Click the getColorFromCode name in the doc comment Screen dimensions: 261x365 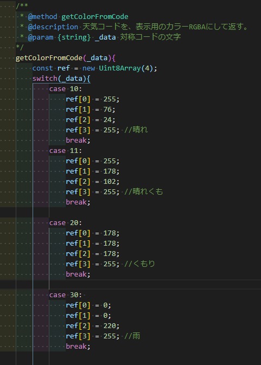pyautogui.click(x=95, y=17)
